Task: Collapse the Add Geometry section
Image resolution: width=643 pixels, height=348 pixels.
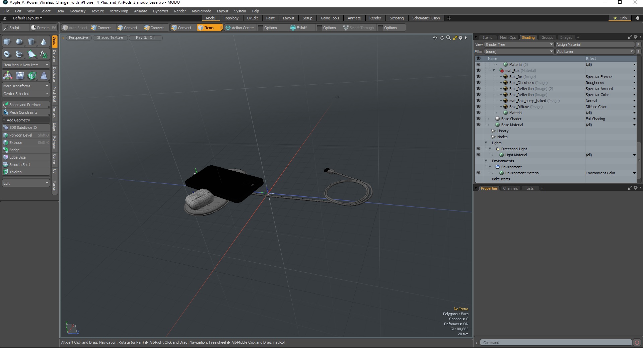Action: coord(4,120)
